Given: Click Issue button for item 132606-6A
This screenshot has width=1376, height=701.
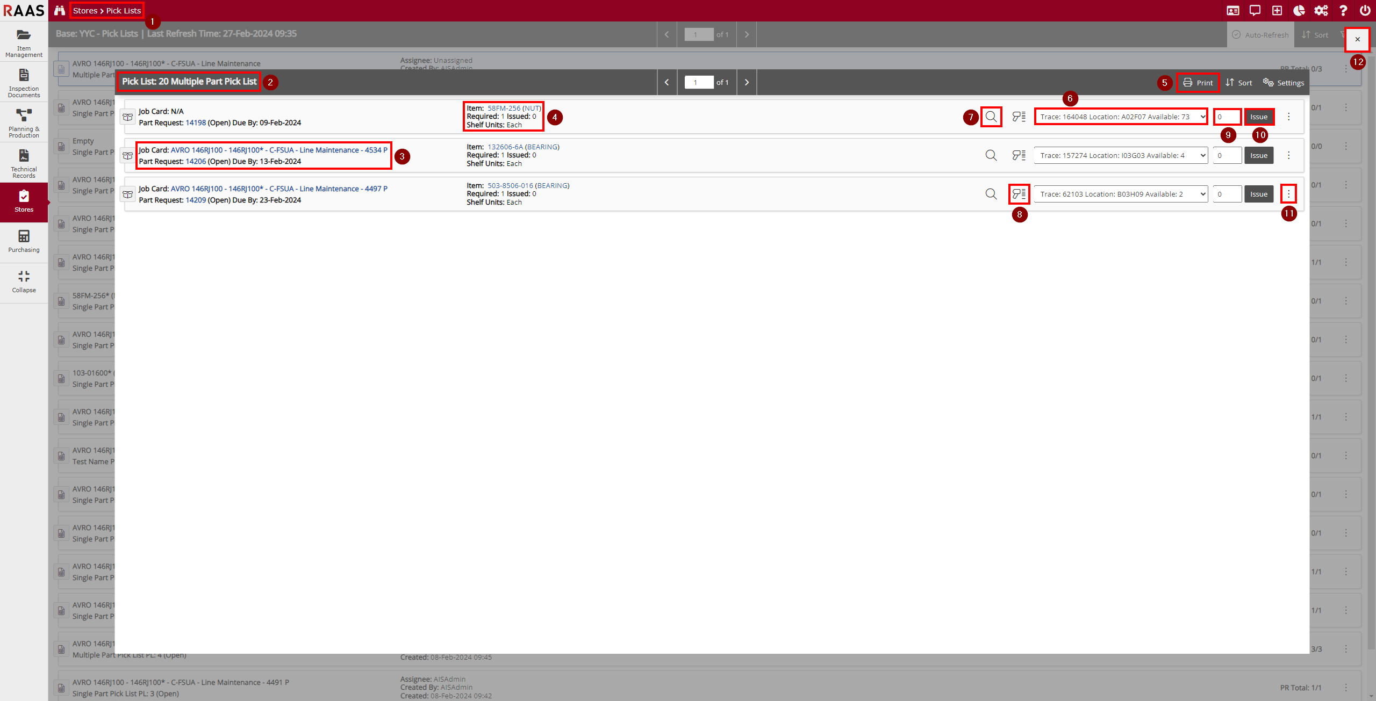Looking at the screenshot, I should (x=1259, y=155).
